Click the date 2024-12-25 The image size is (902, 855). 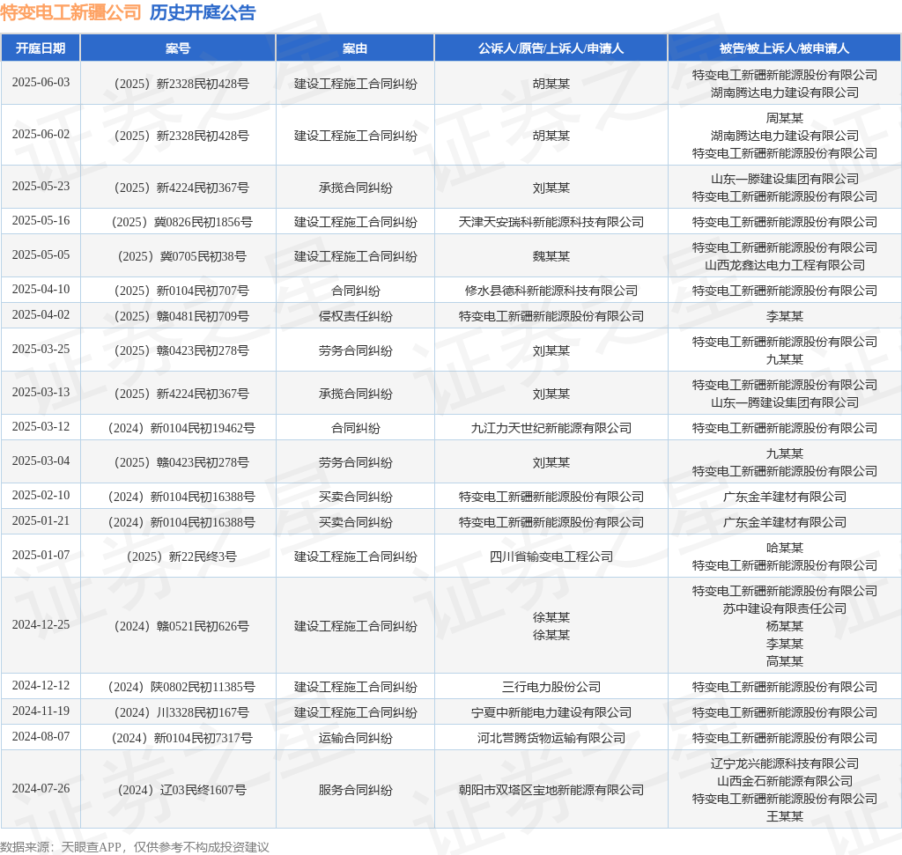click(x=41, y=625)
